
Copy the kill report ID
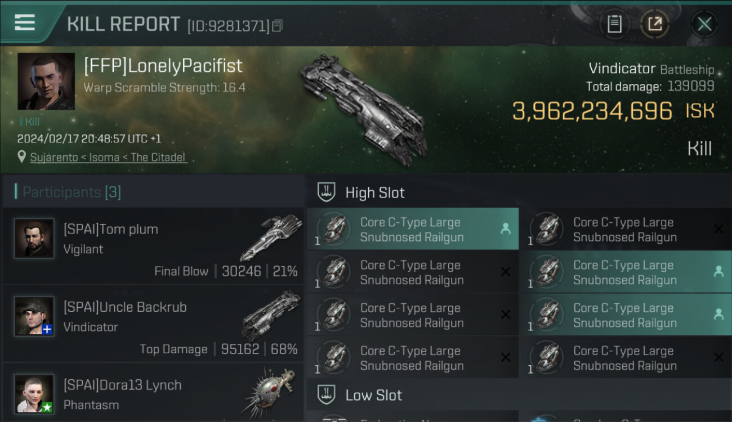pos(277,26)
